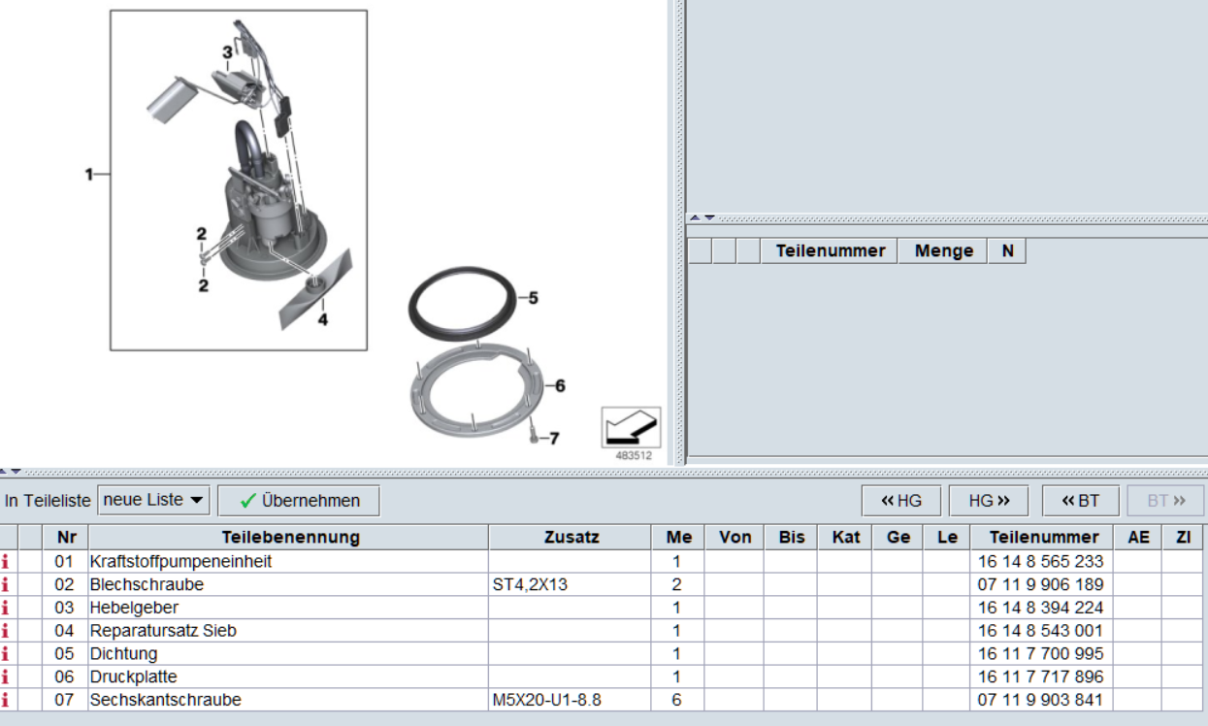The height and width of the screenshot is (726, 1208).
Task: Click callout 6 pressure plate in diagram
Action: point(559,385)
